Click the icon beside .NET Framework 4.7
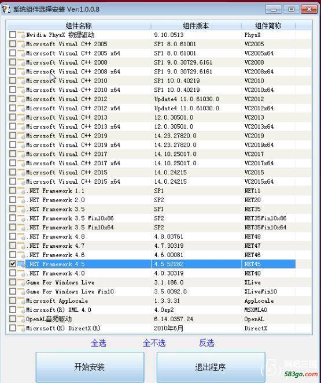This screenshot has height=383, width=321. point(21,246)
